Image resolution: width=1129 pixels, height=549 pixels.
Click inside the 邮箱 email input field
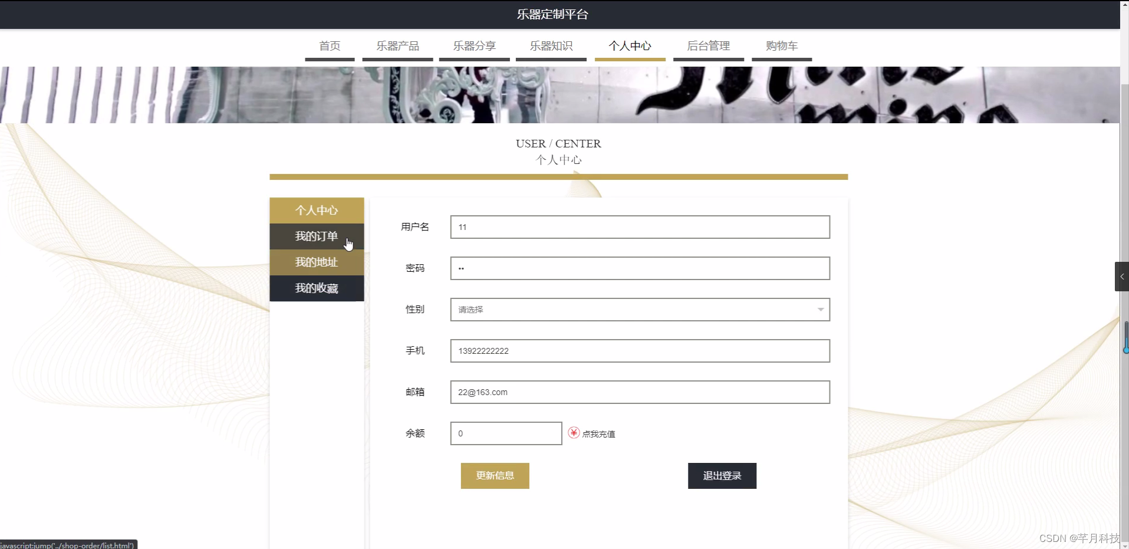640,392
